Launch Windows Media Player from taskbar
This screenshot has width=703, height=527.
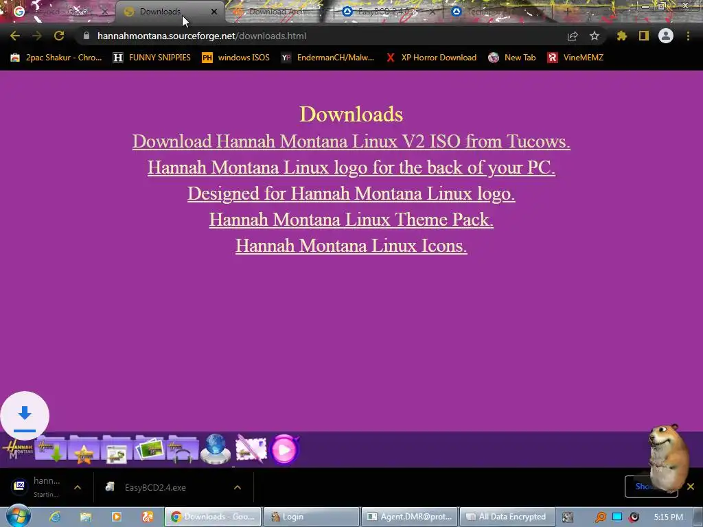pyautogui.click(x=117, y=517)
